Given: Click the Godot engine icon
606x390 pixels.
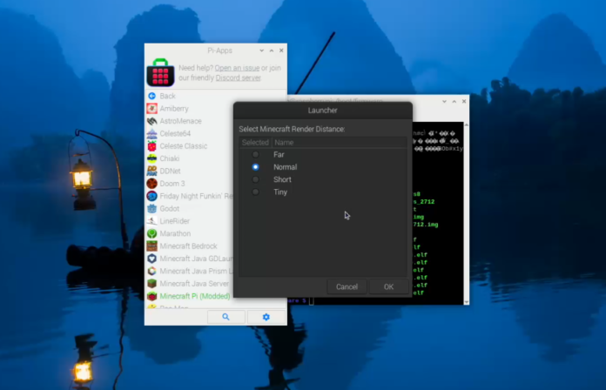Looking at the screenshot, I should pyautogui.click(x=151, y=209).
